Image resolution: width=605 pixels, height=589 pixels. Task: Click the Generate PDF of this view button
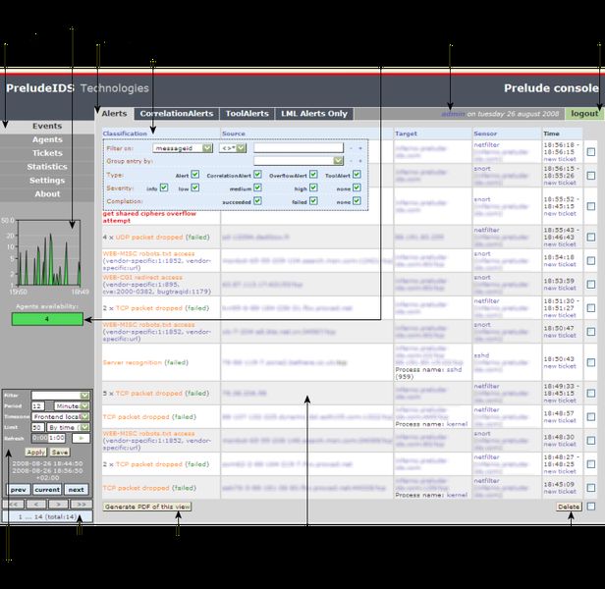click(147, 507)
